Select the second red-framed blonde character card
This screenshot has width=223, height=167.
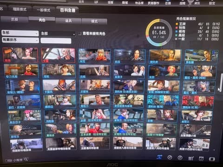click(58, 55)
